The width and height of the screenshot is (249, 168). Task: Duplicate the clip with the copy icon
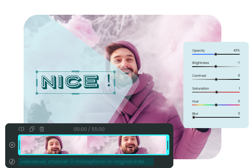click(32, 129)
